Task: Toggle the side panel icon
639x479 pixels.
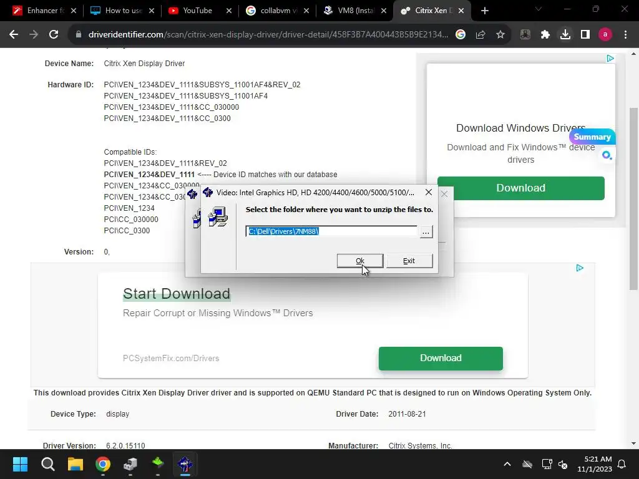Action: pos(585,35)
